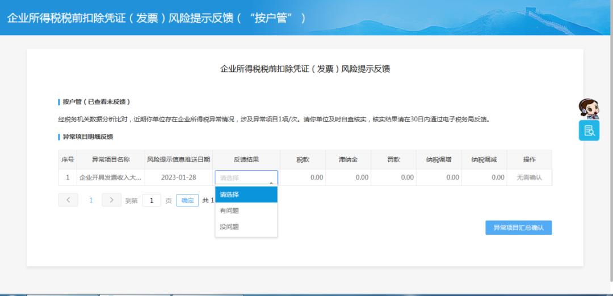Click the 异常项目名称 column header
This screenshot has height=296, width=613.
pos(111,159)
